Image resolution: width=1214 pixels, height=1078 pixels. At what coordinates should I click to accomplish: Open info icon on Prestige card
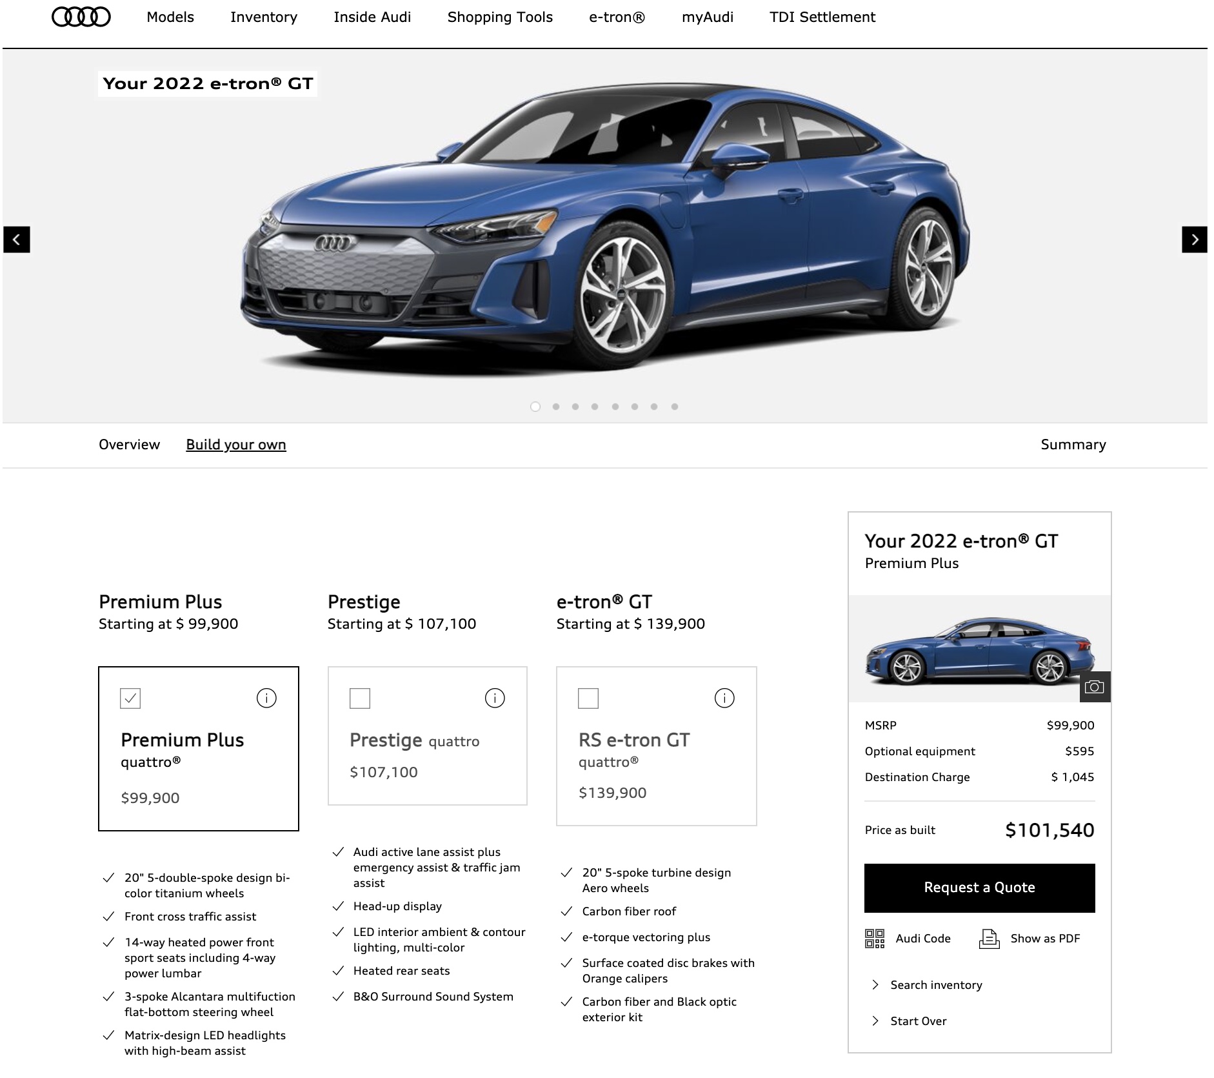click(495, 698)
